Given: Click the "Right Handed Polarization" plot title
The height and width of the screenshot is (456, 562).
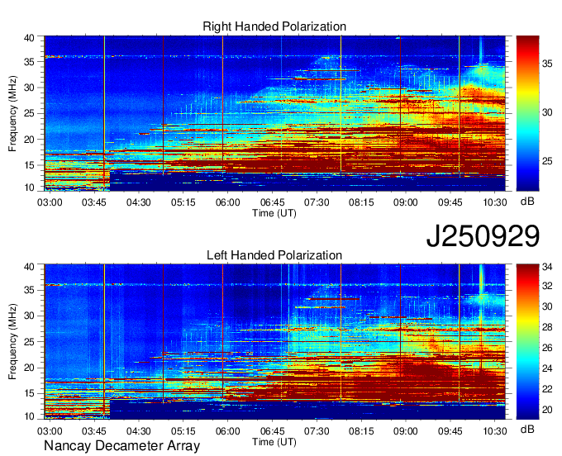Looking at the screenshot, I should pos(274,27).
